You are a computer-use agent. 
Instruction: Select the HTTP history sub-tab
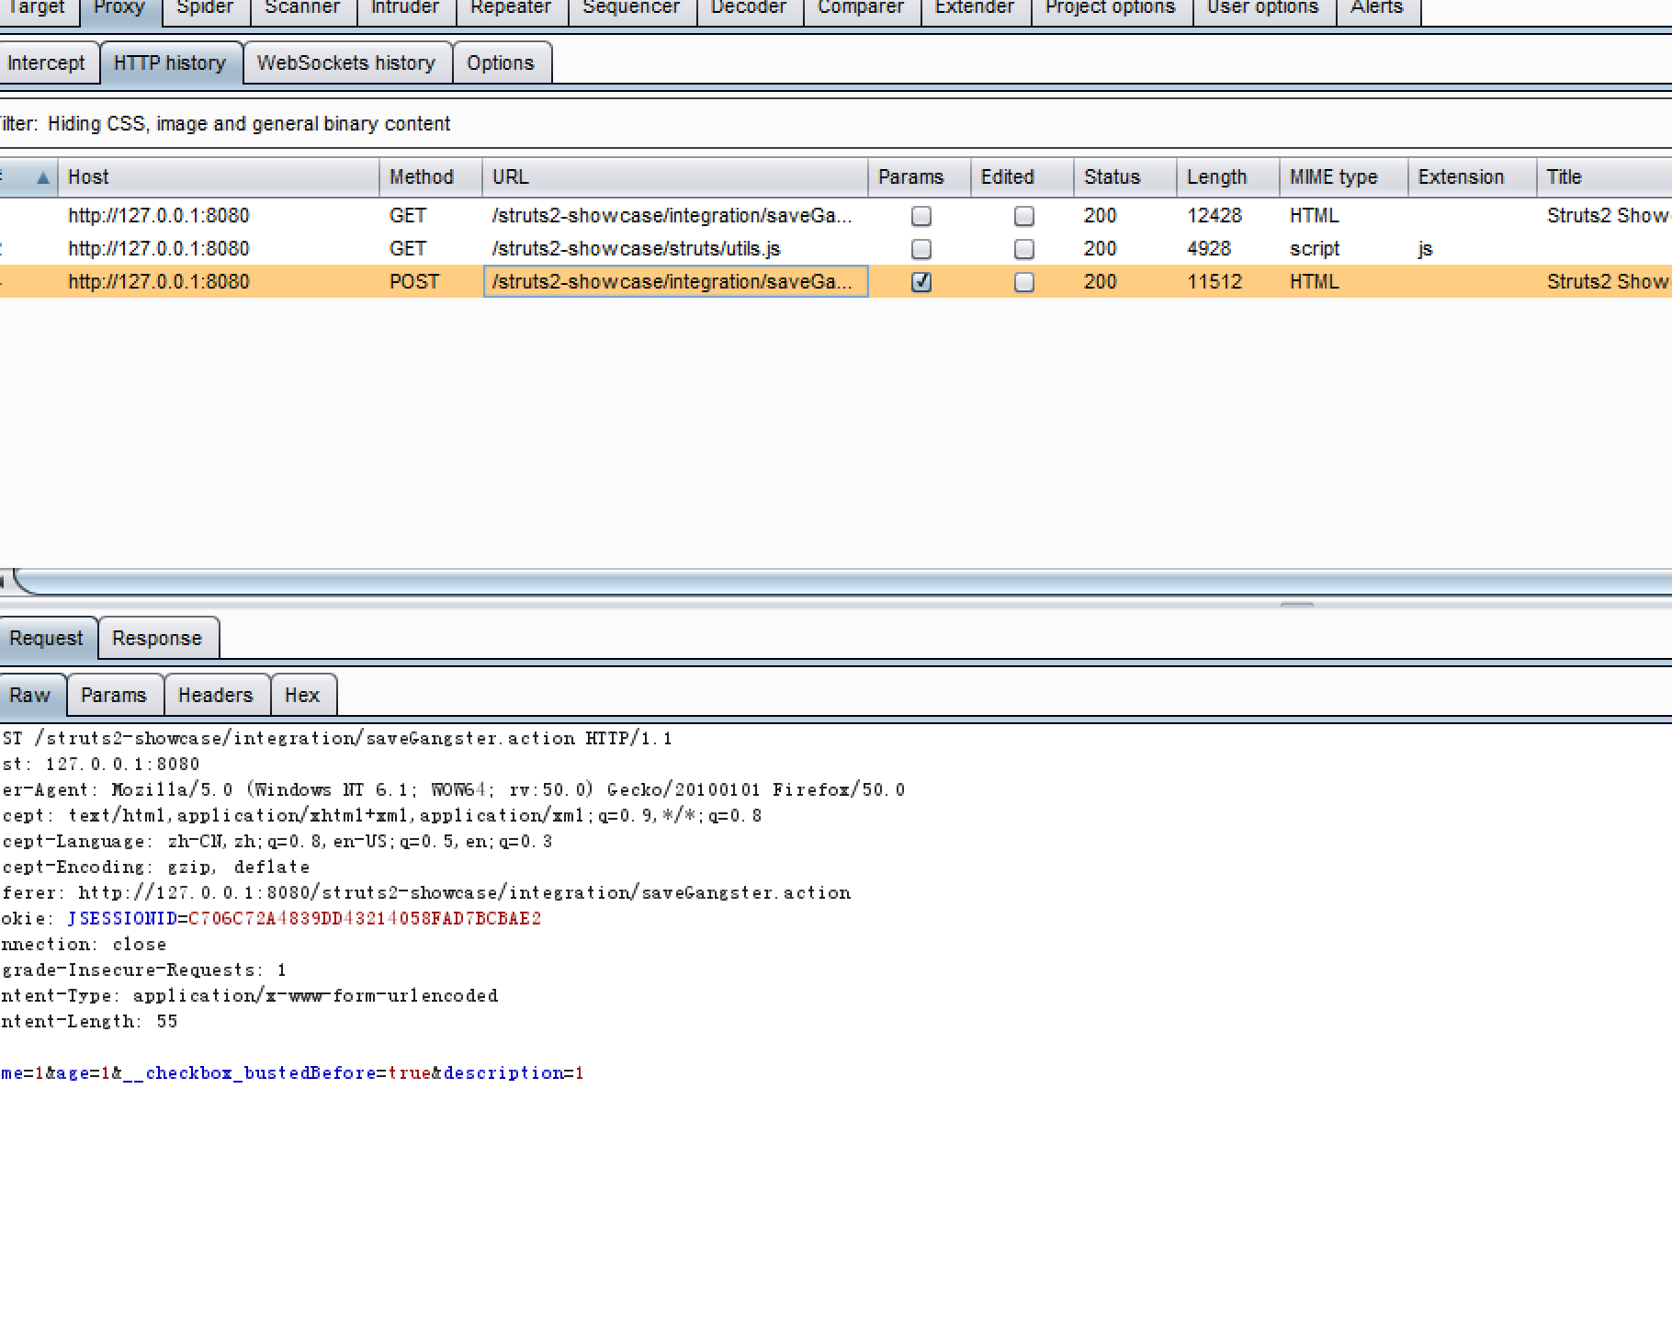coord(170,63)
